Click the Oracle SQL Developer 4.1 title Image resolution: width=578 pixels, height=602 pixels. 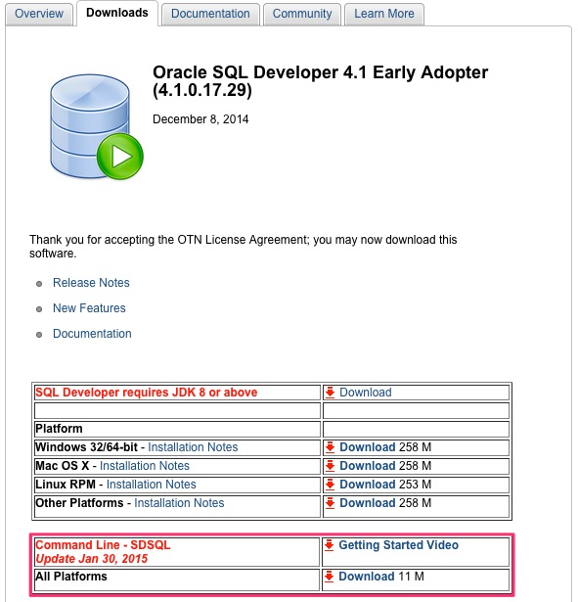[320, 81]
